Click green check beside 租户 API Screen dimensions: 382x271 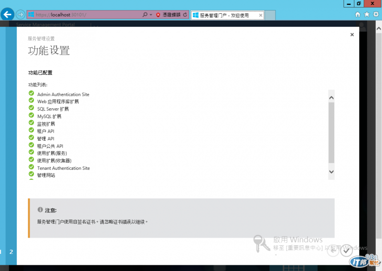point(31,130)
